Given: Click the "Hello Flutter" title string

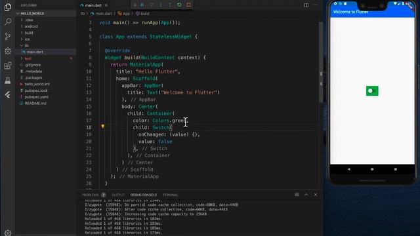Looking at the screenshot, I should pyautogui.click(x=156, y=71).
